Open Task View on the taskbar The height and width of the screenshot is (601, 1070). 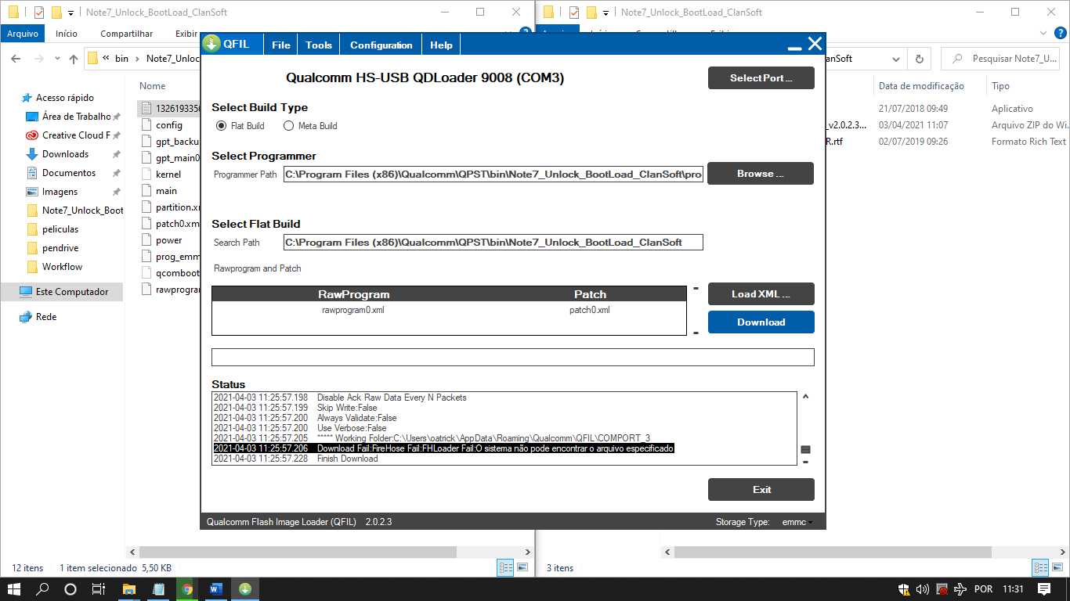pyautogui.click(x=99, y=588)
